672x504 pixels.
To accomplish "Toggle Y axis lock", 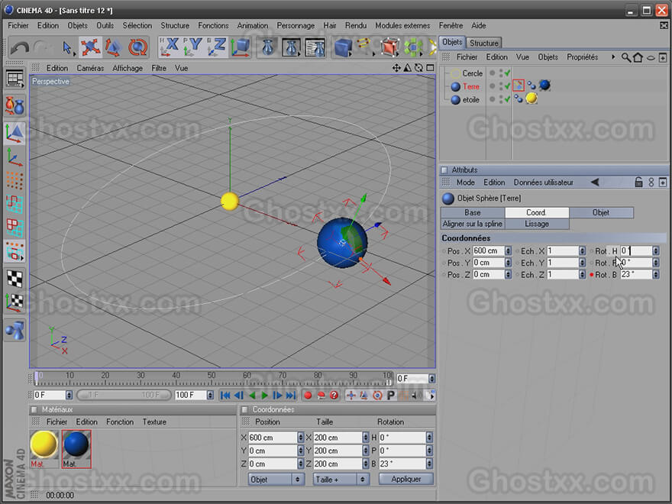I will (x=193, y=47).
